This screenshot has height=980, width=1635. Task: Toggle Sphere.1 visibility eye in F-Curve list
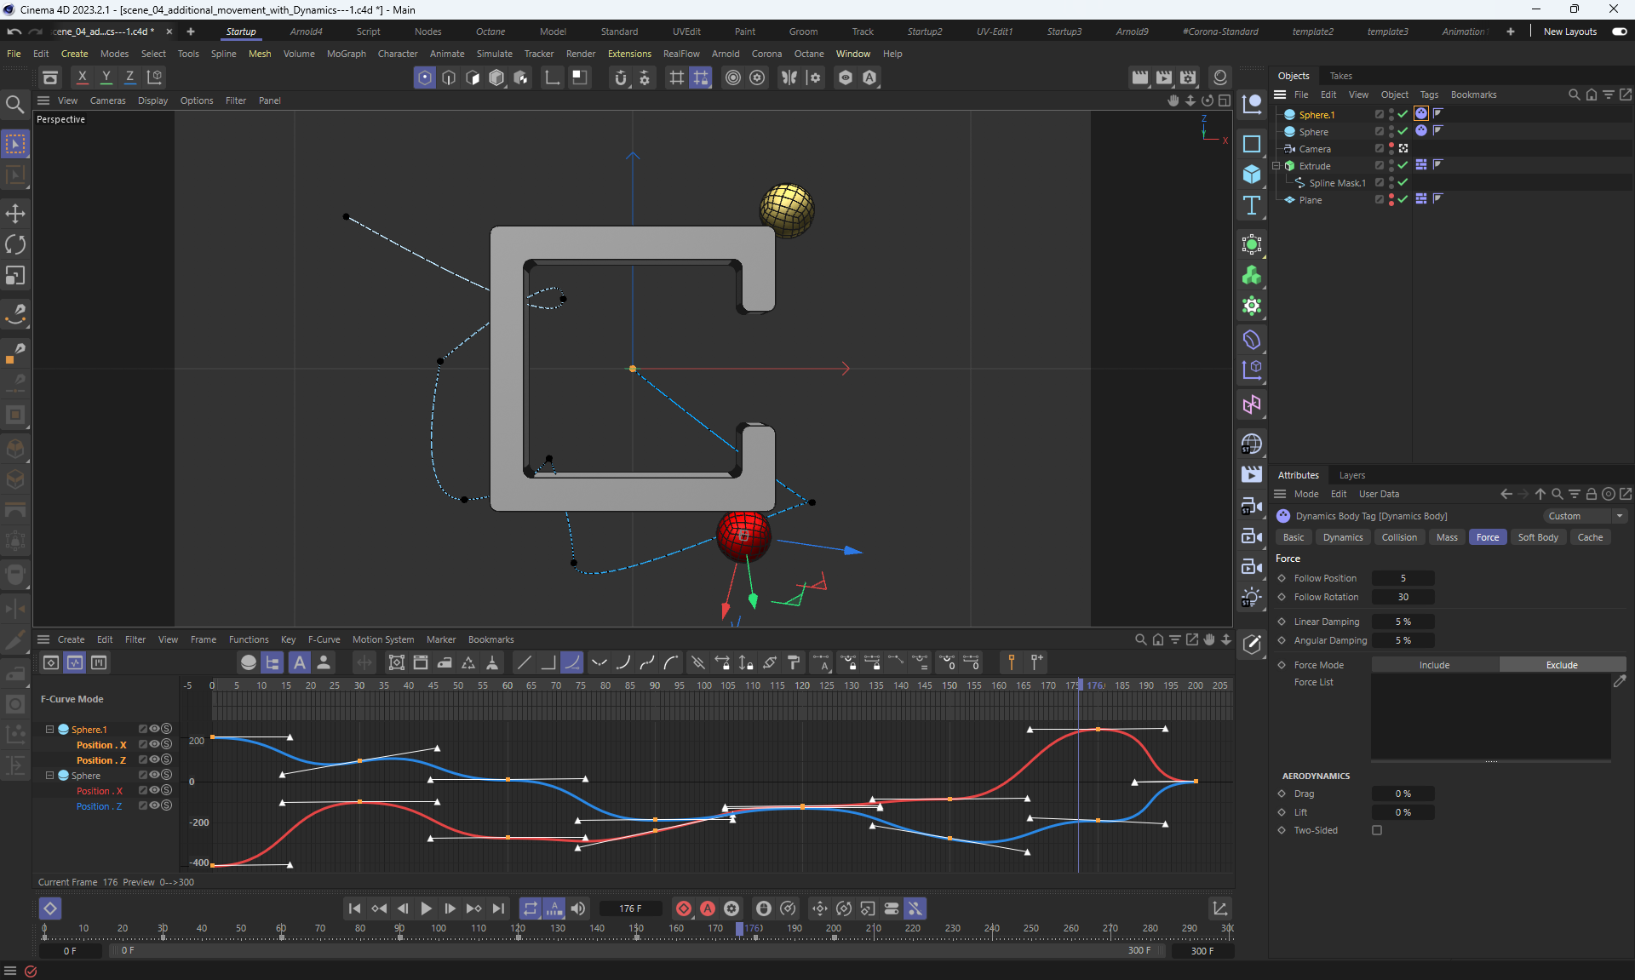click(x=154, y=729)
